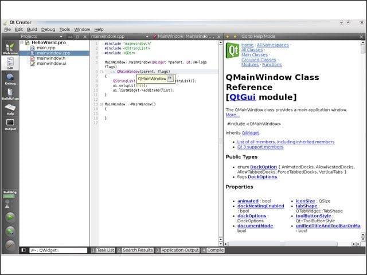Click the locator search field

(58, 250)
